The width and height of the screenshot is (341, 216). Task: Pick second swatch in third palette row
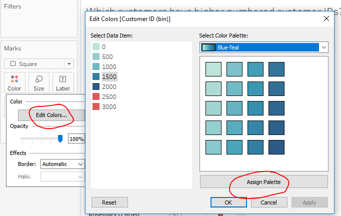tap(234, 108)
